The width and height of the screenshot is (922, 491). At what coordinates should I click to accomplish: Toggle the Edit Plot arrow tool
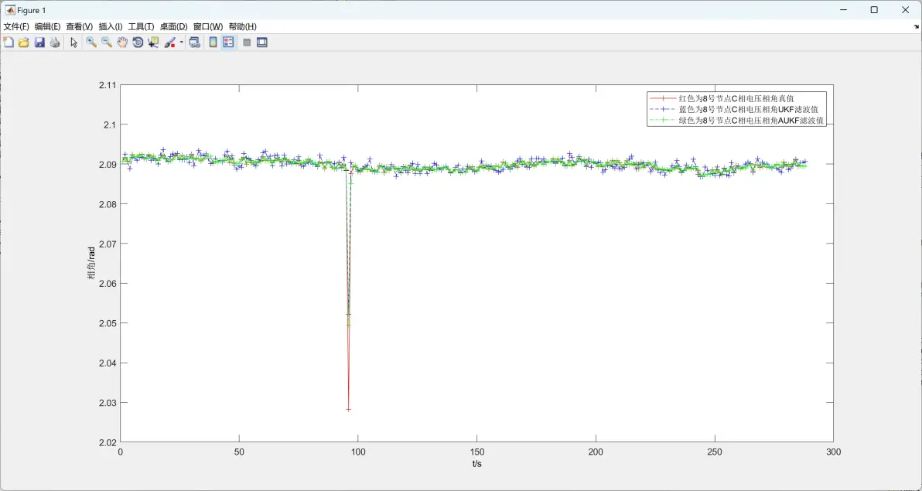(73, 43)
